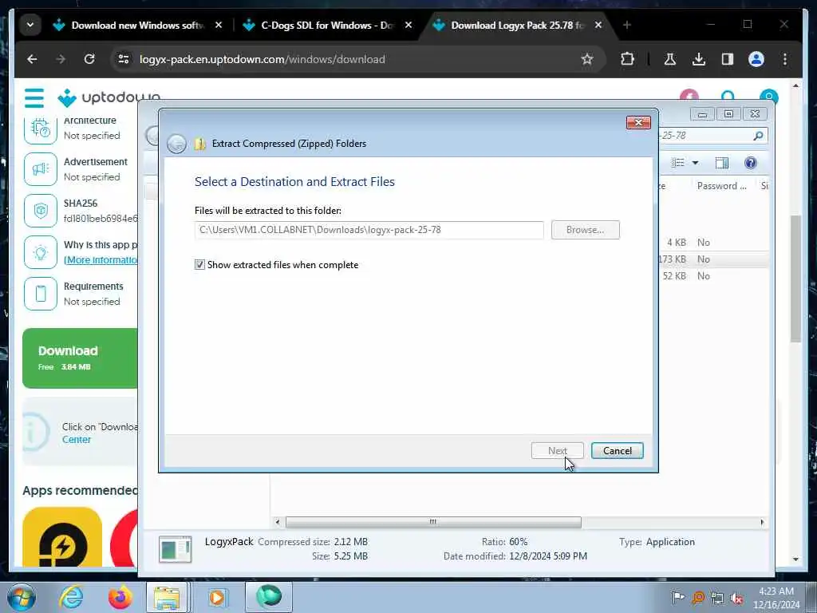Click the Why is this app lightbulb icon

(x=41, y=252)
